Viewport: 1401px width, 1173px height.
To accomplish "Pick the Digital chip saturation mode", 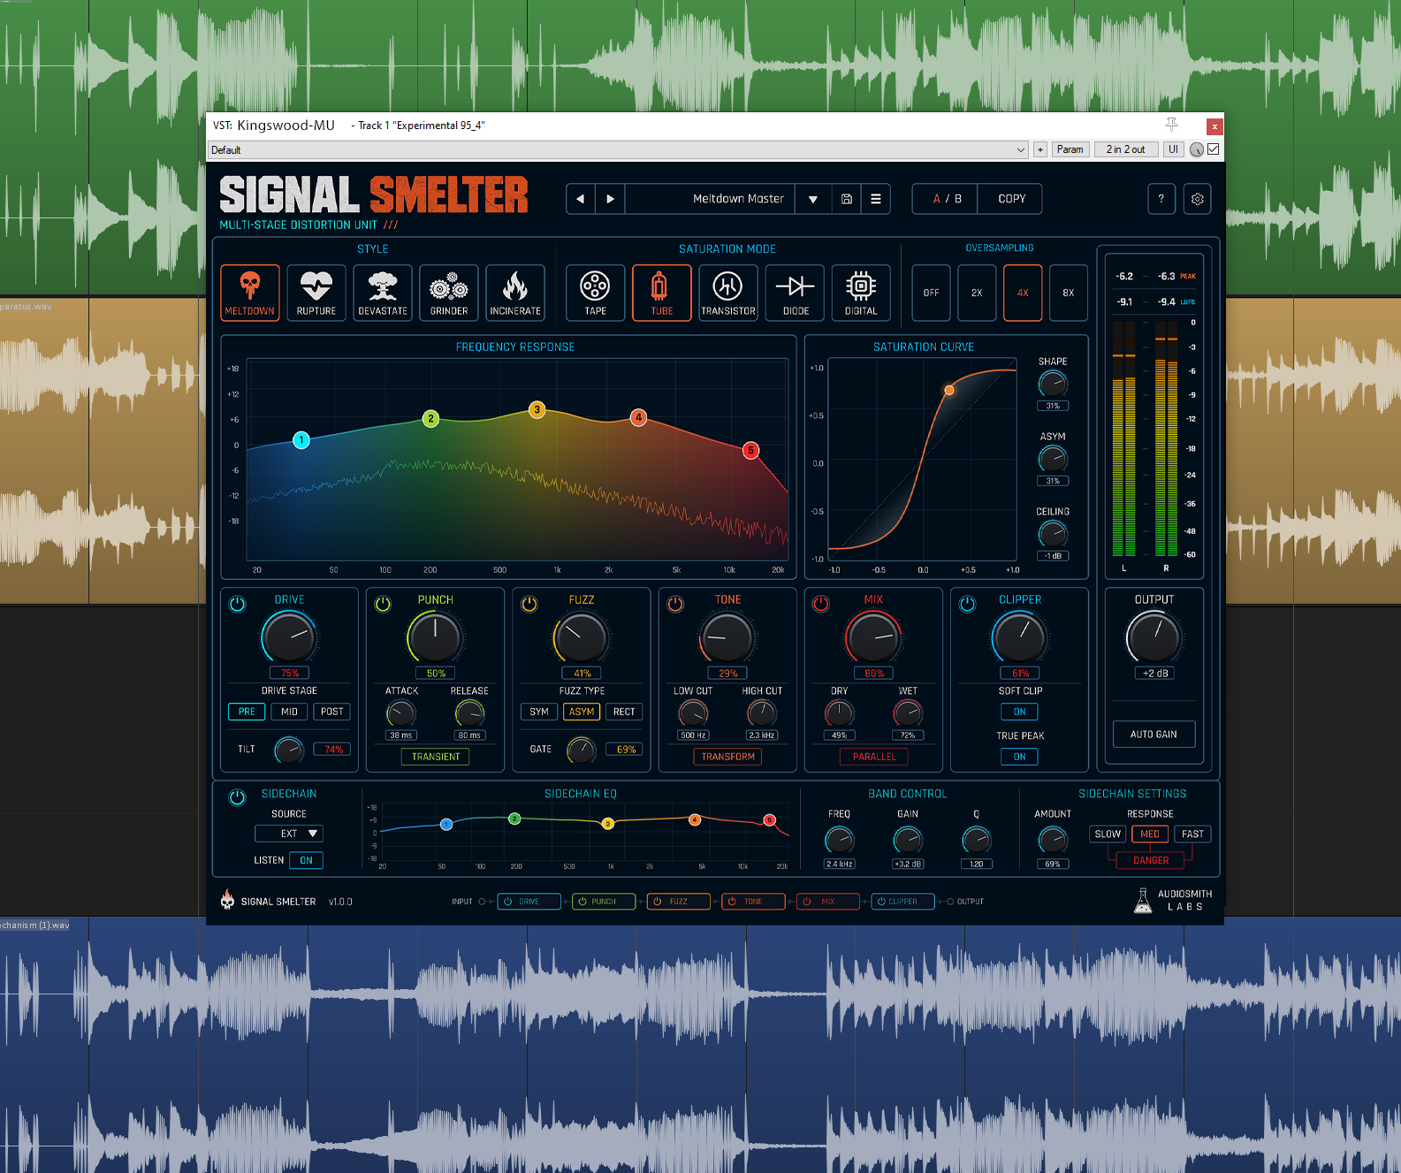I will click(x=861, y=293).
